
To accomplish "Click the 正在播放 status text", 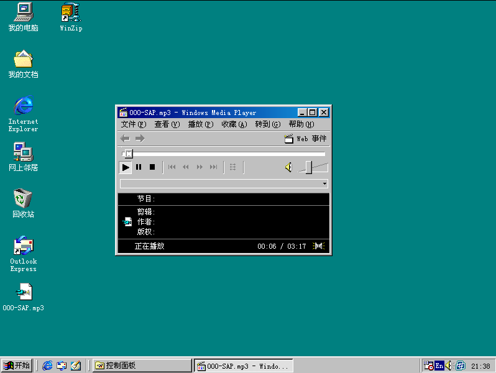I will point(150,246).
